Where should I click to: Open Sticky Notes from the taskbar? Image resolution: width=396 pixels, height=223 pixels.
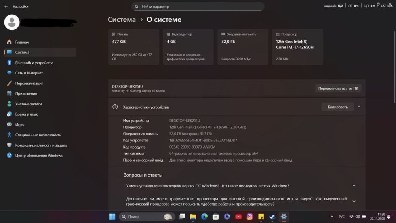[x=261, y=217]
